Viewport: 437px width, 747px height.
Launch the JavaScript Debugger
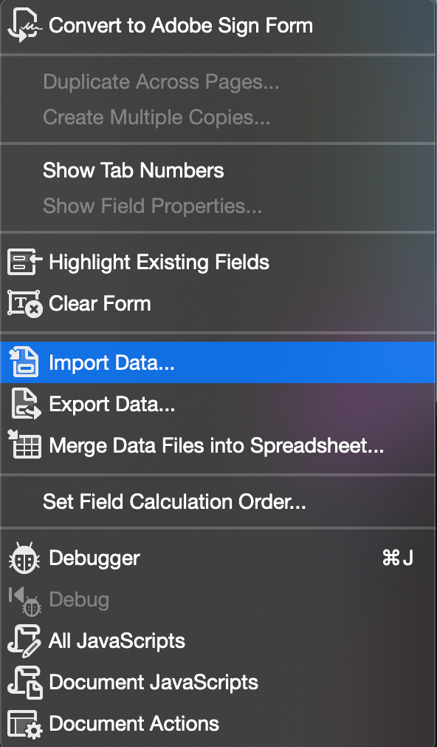pos(92,558)
